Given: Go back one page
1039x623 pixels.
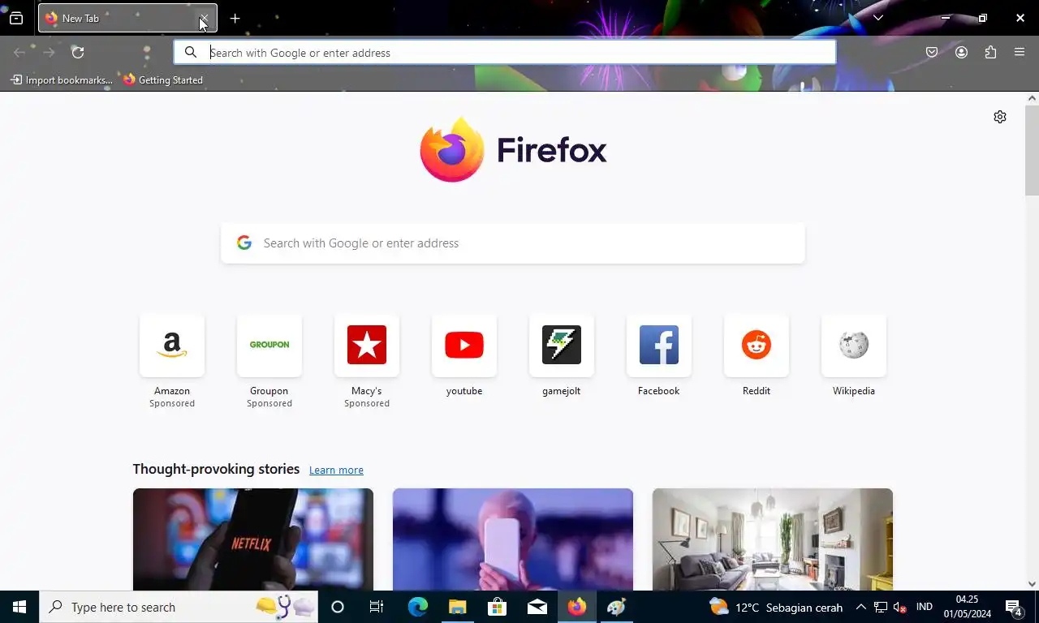Looking at the screenshot, I should pos(19,52).
